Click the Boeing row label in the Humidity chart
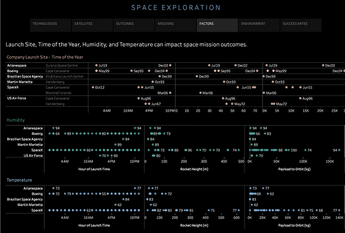This screenshot has height=233, width=345. (x=37, y=134)
